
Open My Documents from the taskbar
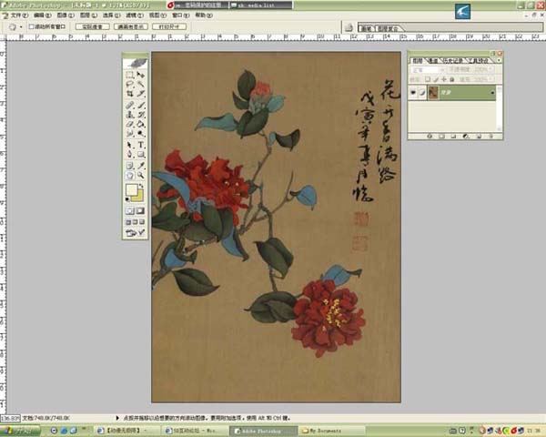click(x=332, y=431)
